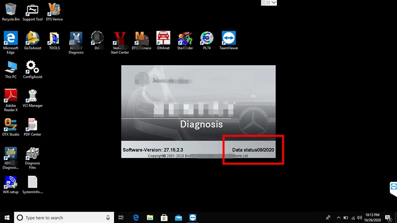The height and width of the screenshot is (223, 397).
Task: Activate the search box microphone icon
Action: tap(108, 218)
